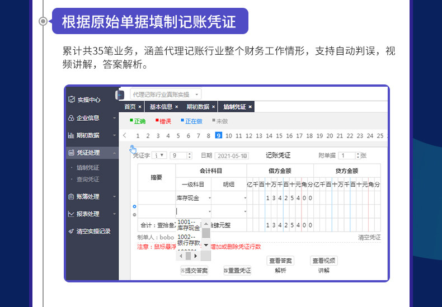
Task: Select highlighted voucher number 9
Action: tap(218, 135)
